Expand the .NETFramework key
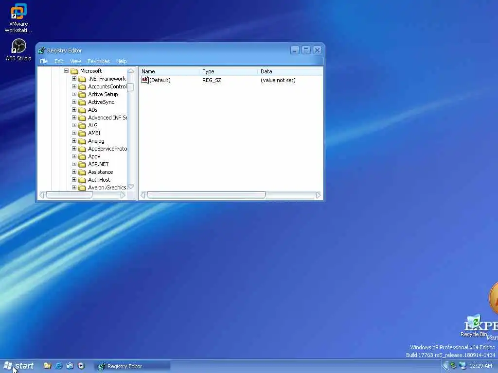 [74, 78]
